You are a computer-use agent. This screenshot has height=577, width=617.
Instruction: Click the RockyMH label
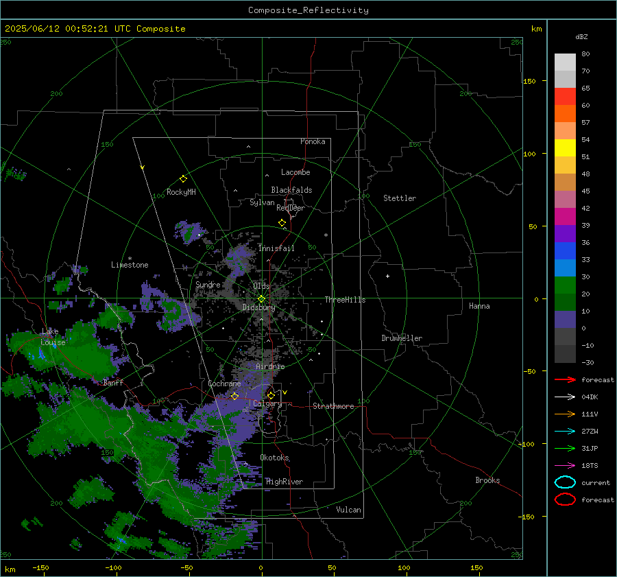pos(181,192)
